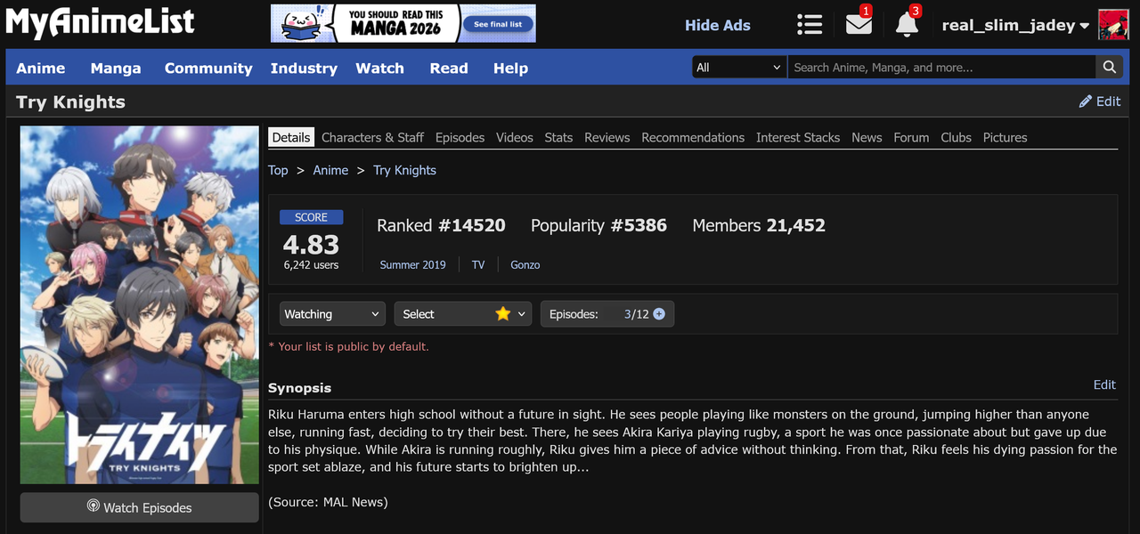Image resolution: width=1140 pixels, height=534 pixels.
Task: Switch to the Forum tab
Action: pyautogui.click(x=911, y=137)
